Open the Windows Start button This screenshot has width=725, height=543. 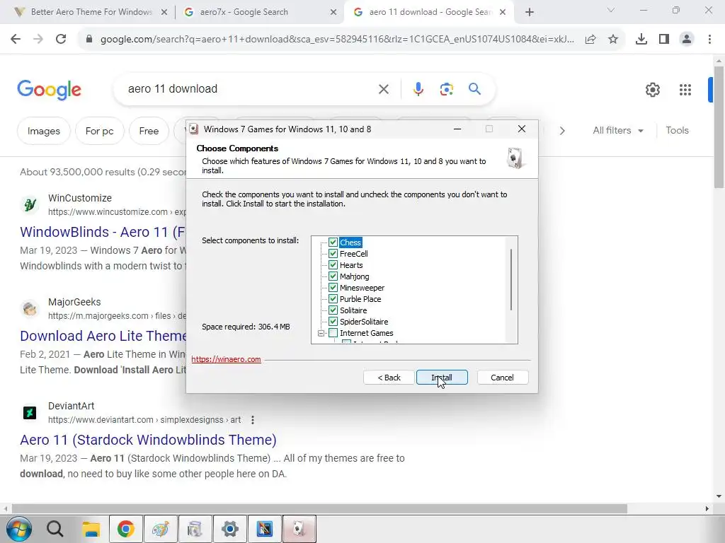point(19,529)
